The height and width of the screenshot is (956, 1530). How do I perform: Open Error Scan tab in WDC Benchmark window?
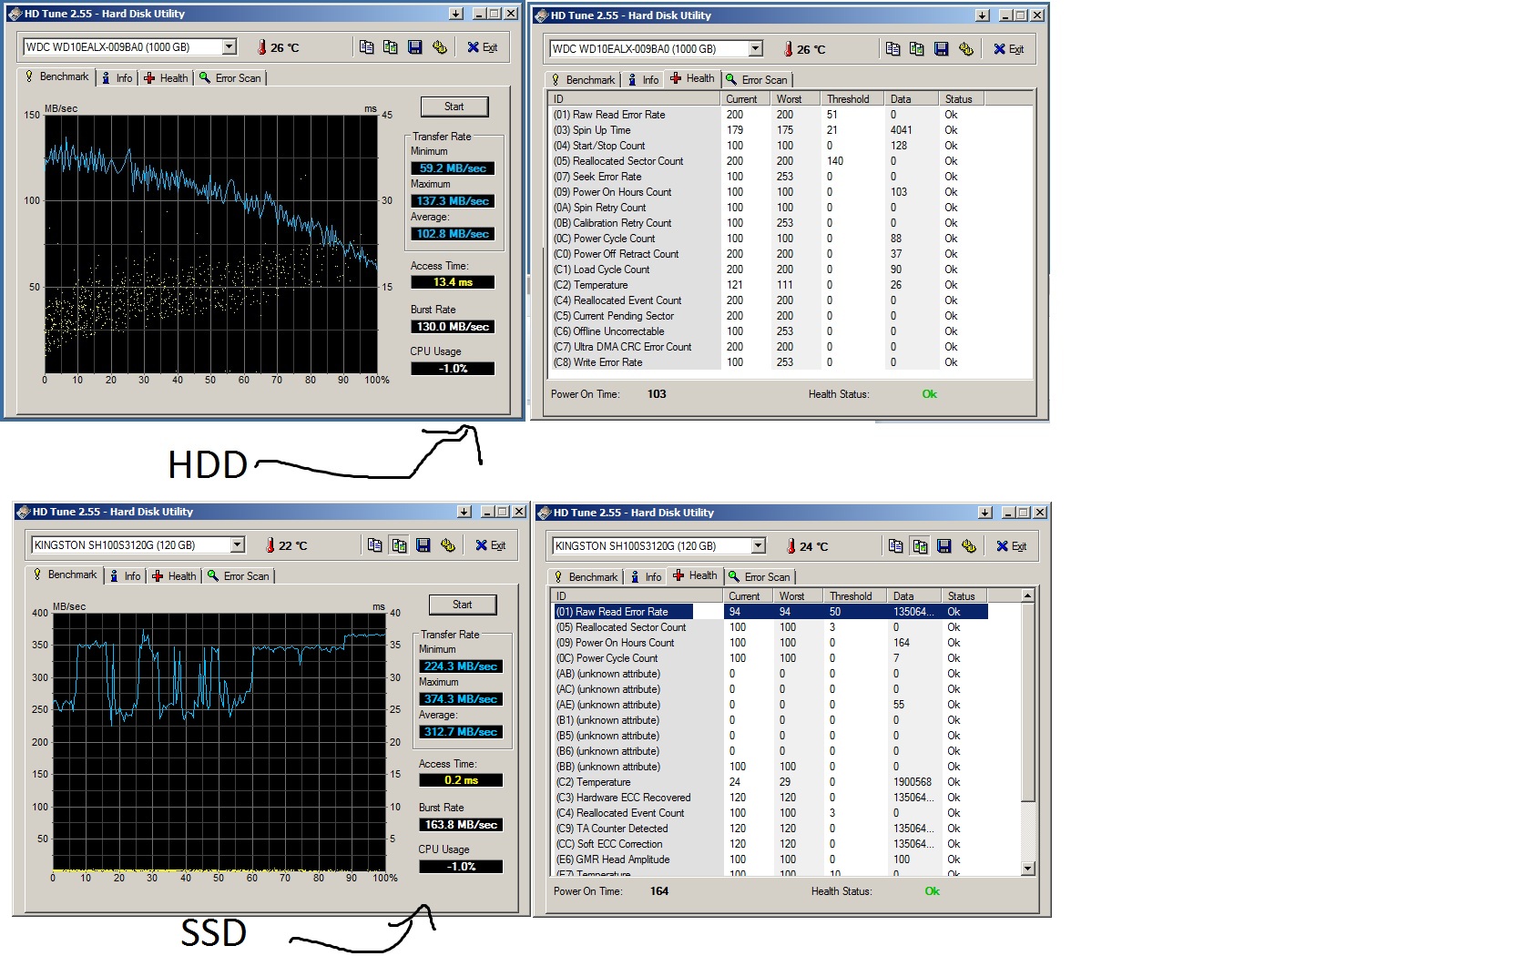[x=230, y=78]
